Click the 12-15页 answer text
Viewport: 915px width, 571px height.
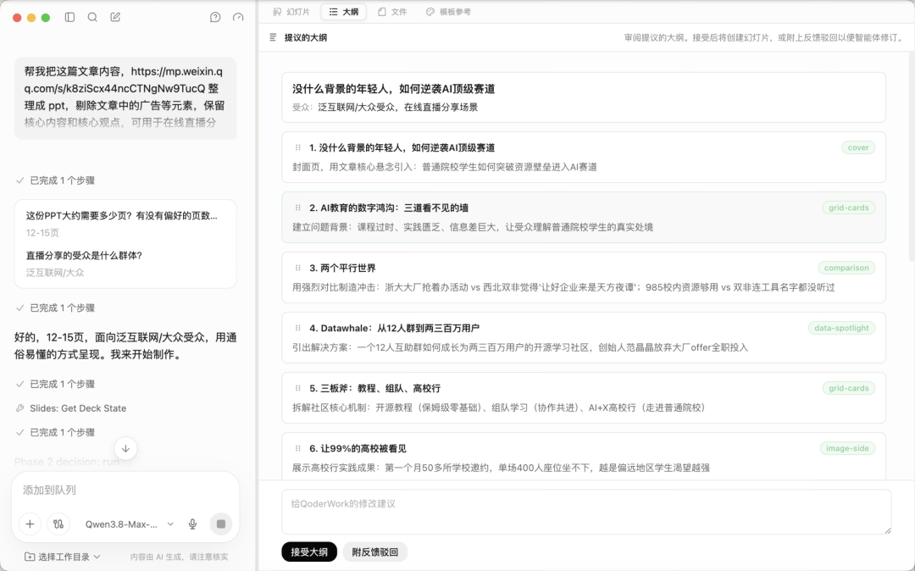tap(42, 233)
